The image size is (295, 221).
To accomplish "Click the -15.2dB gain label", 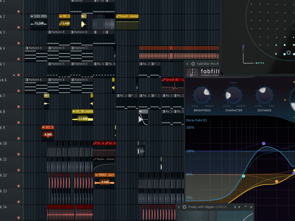I will click(39, 24).
